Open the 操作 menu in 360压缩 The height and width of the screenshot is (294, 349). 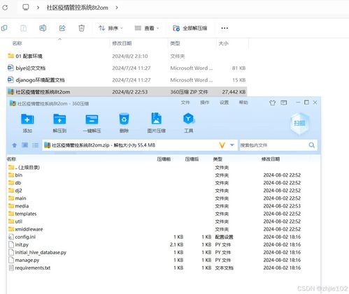pos(205,103)
